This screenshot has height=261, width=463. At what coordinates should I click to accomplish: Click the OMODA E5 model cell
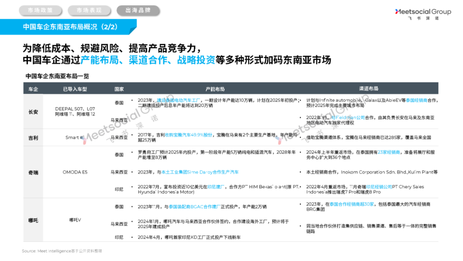coord(75,172)
